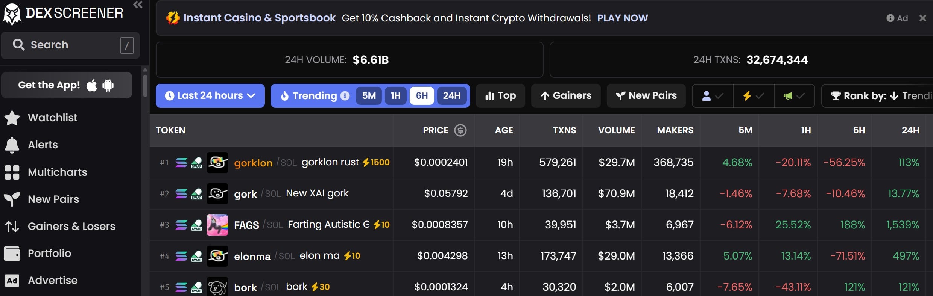
Task: Click the Ad info icon
Action: pyautogui.click(x=890, y=18)
